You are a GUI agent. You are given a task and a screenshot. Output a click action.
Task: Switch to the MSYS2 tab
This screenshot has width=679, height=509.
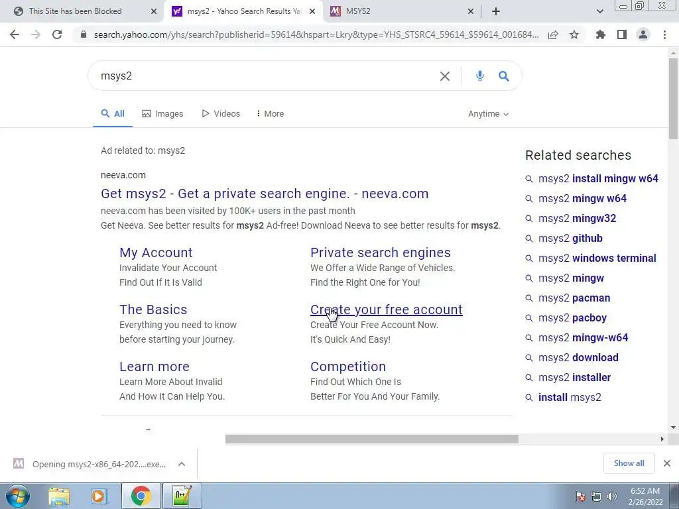click(358, 11)
